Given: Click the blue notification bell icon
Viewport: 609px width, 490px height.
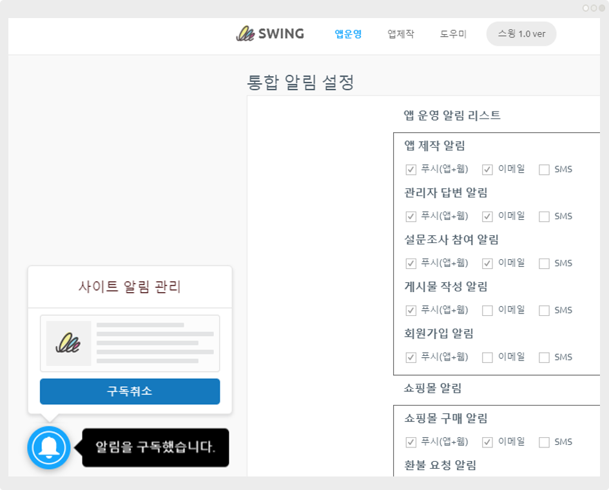Looking at the screenshot, I should tap(49, 447).
